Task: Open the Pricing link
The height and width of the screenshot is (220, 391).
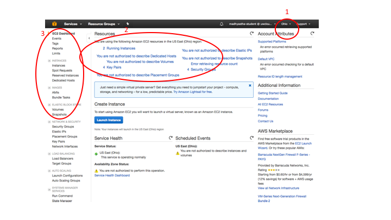Action: 262,116
